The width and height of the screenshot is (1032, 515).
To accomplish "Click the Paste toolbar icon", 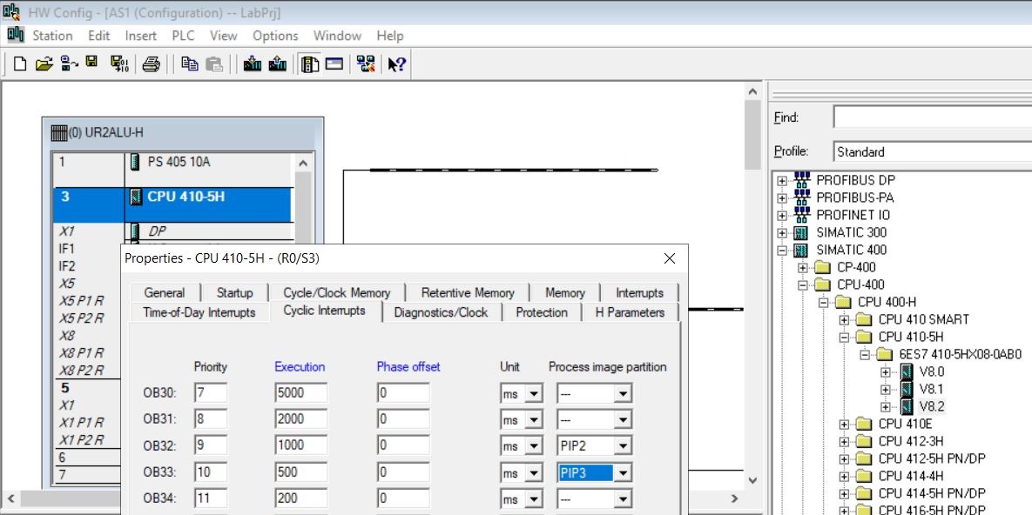I will point(214,64).
